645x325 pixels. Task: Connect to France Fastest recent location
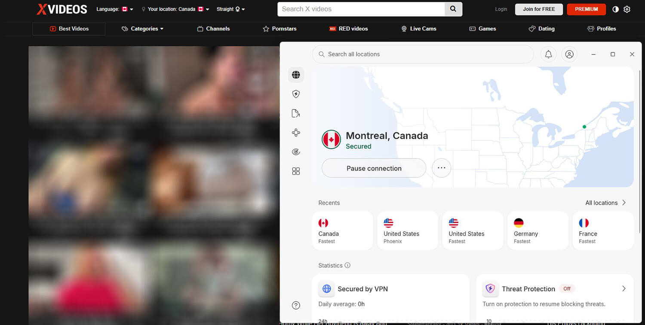tap(603, 231)
